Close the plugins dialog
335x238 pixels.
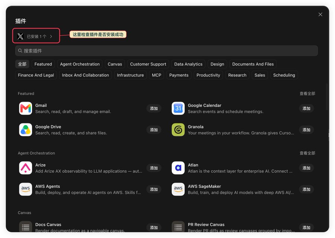pyautogui.click(x=320, y=15)
